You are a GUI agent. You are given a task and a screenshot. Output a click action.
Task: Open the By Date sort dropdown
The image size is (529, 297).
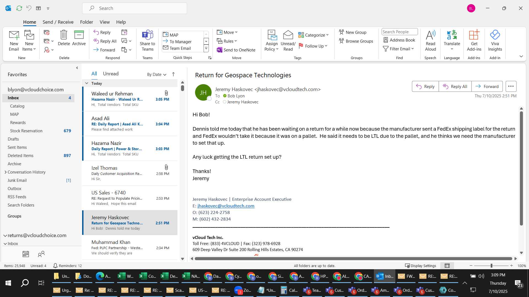(156, 74)
